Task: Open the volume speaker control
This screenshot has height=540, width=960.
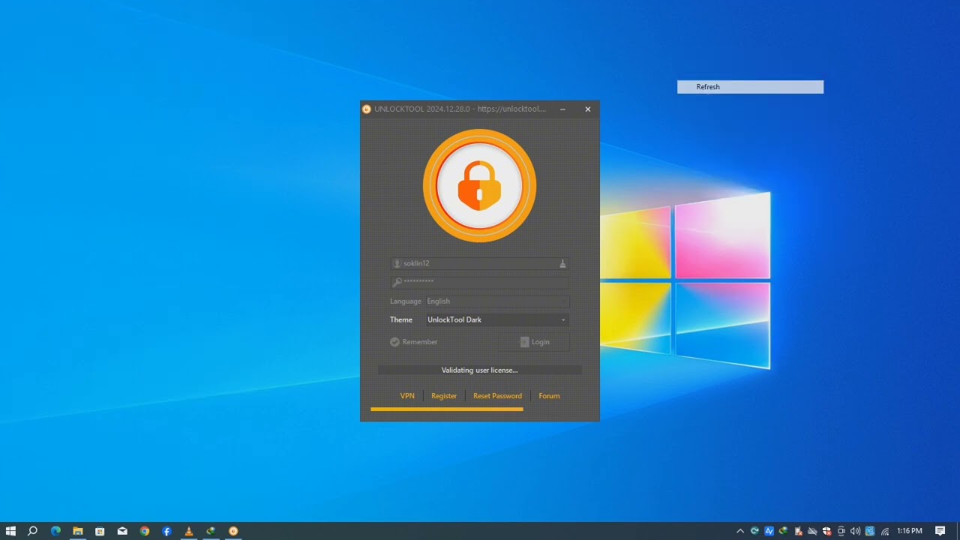Action: point(855,531)
